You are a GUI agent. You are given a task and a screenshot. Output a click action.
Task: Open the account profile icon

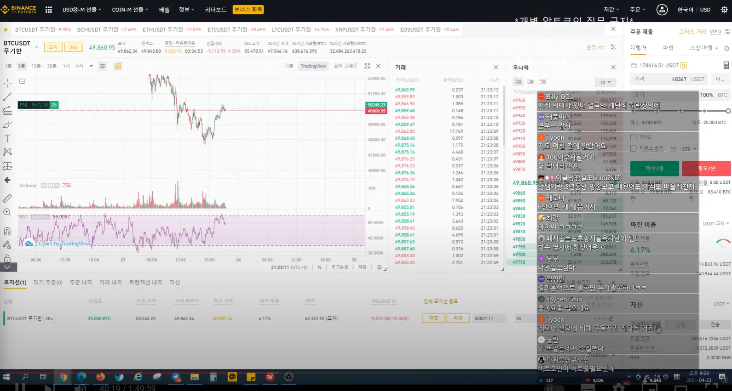point(662,10)
